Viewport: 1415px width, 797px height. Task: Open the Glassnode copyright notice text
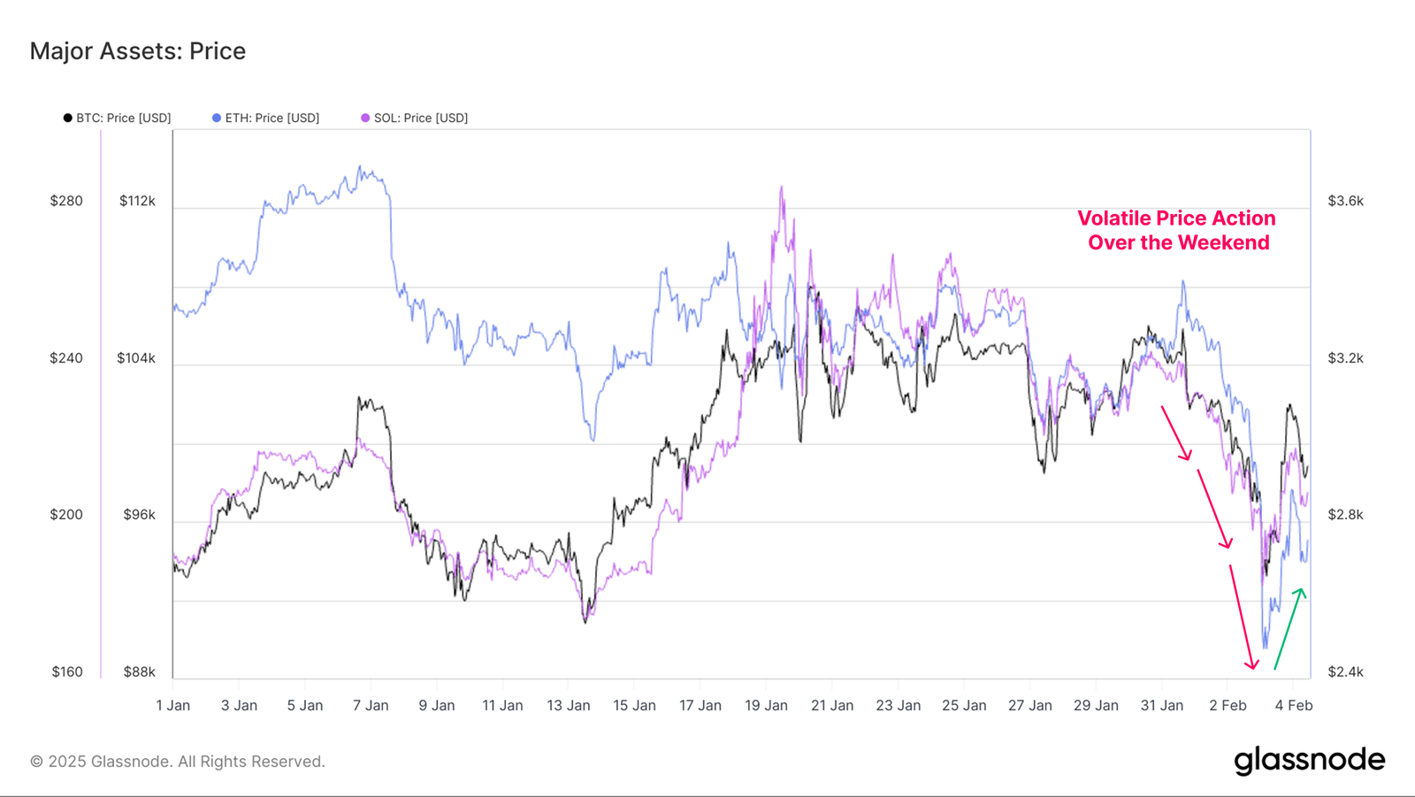click(178, 762)
